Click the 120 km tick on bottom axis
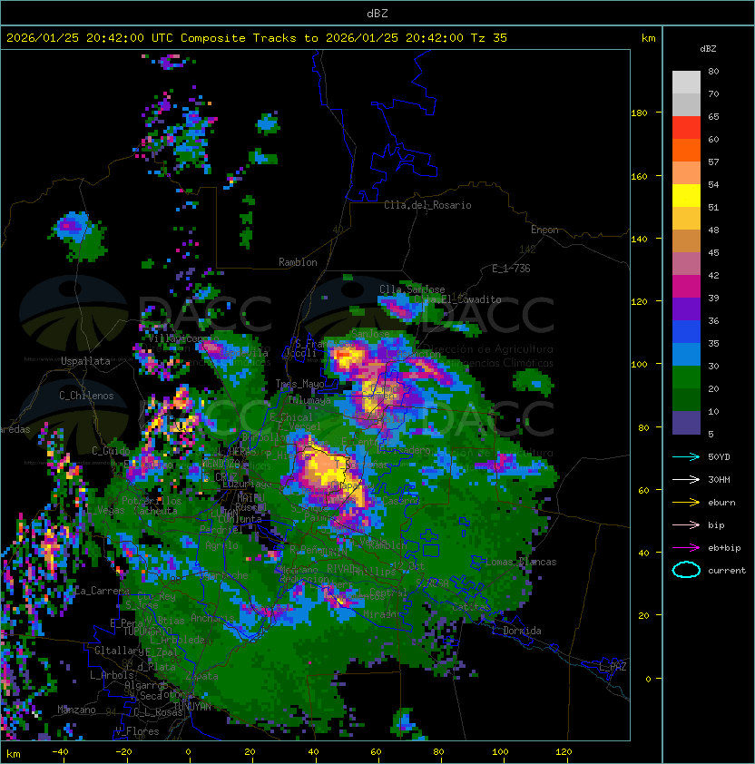 click(564, 752)
